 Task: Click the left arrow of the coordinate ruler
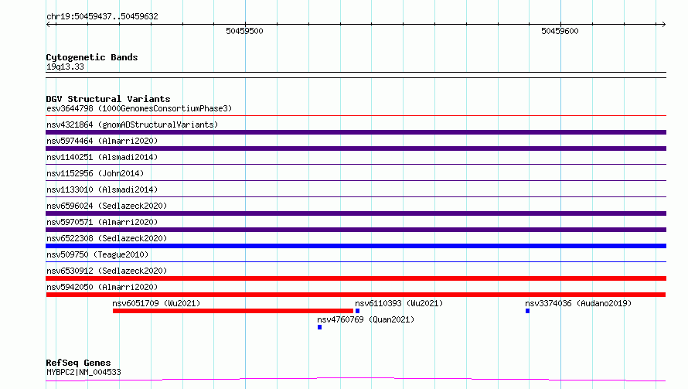coord(49,24)
